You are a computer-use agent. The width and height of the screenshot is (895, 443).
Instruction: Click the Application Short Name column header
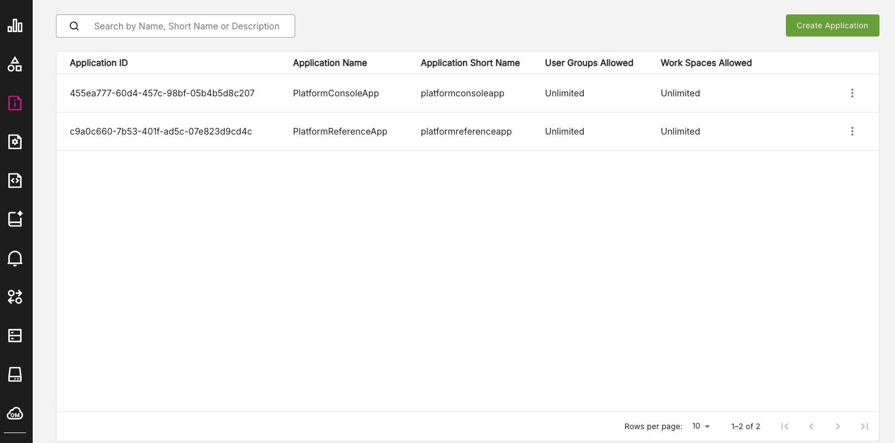tap(470, 63)
